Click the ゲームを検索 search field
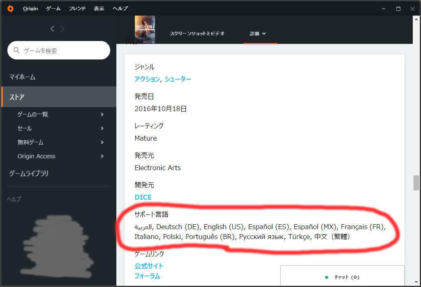This screenshot has width=421, height=287. (59, 50)
